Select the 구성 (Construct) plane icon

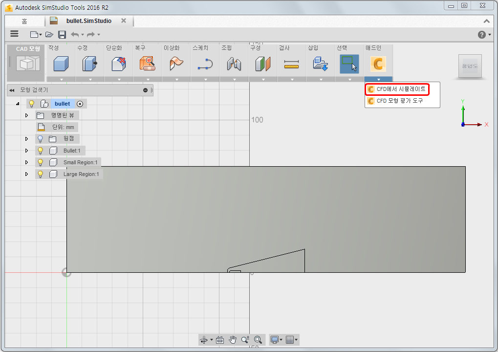click(x=263, y=64)
